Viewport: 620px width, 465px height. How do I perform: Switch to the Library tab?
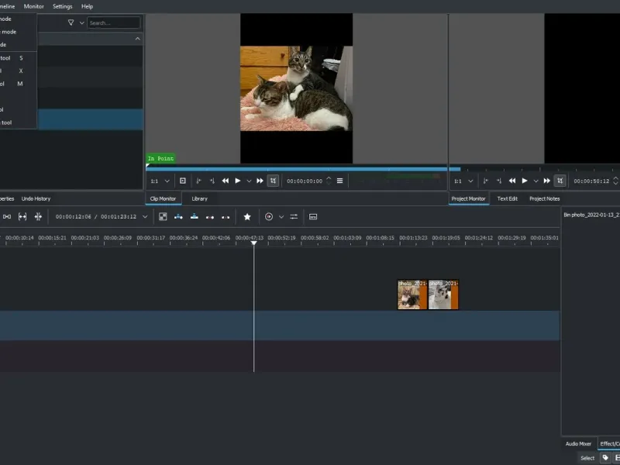click(199, 198)
